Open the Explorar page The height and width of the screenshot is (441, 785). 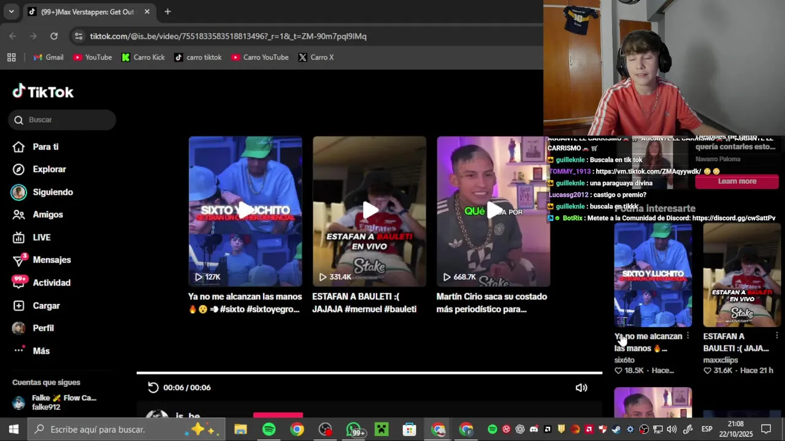point(39,169)
